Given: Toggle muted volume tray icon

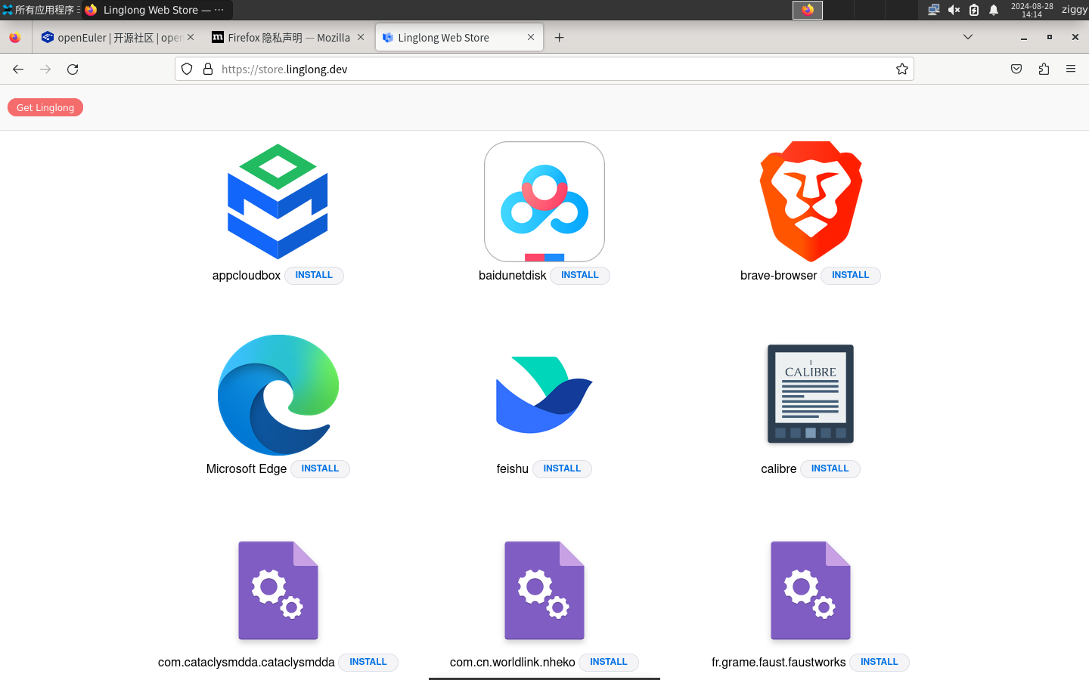Looking at the screenshot, I should tap(954, 10).
